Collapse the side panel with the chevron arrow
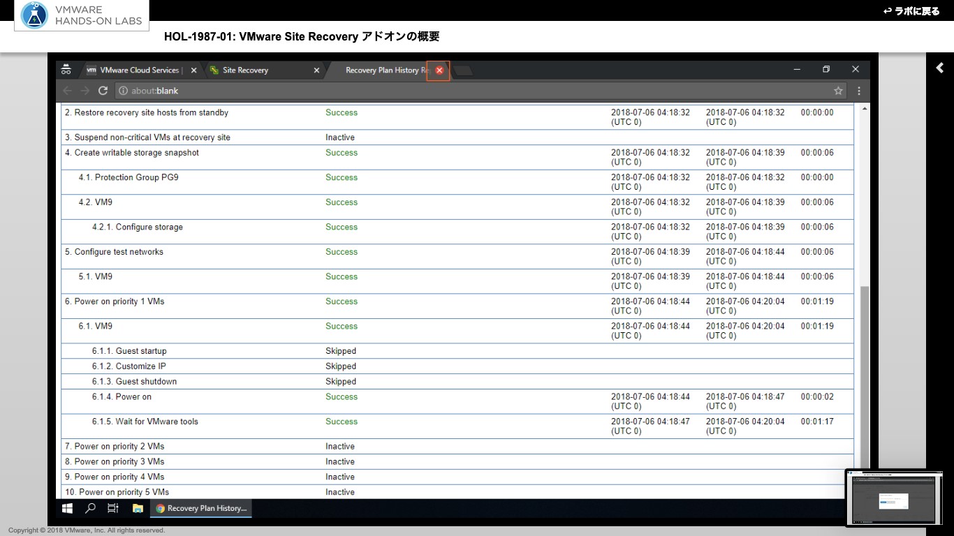 940,68
